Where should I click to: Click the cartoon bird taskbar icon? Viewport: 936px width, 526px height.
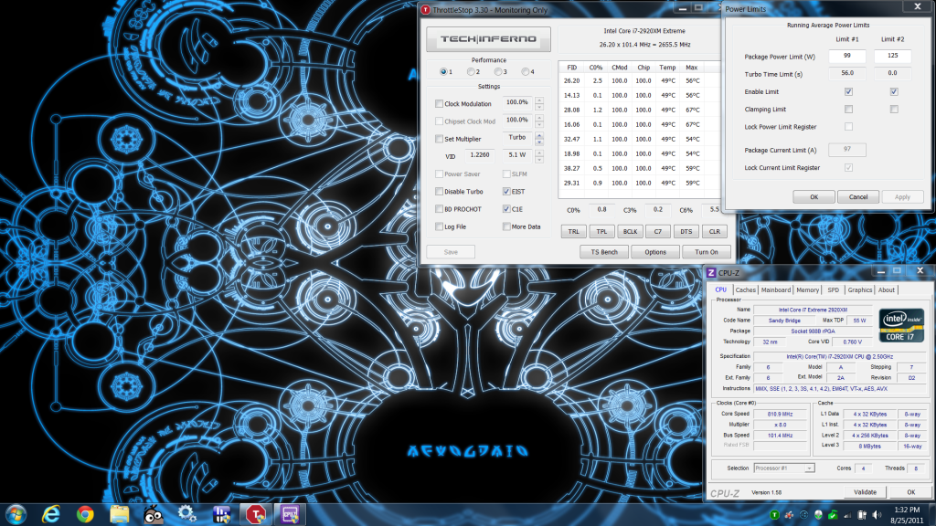point(154,514)
